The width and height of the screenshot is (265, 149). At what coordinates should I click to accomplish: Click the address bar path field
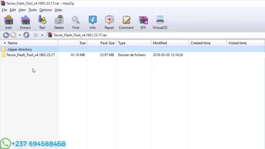[x=156, y=35]
